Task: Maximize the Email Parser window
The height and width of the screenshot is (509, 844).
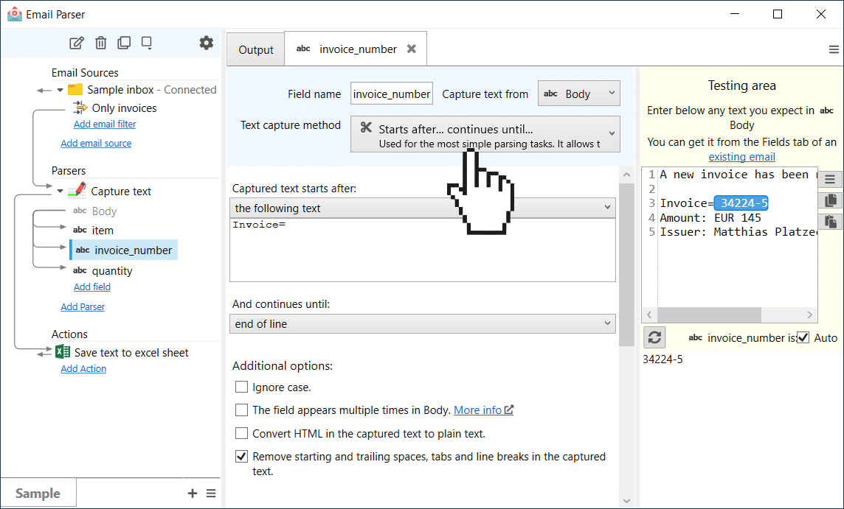Action: pos(778,14)
